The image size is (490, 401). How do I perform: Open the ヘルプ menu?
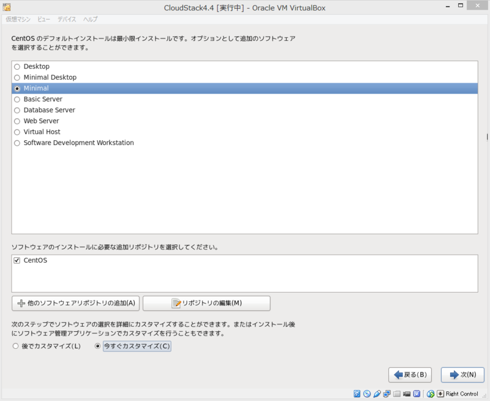click(x=89, y=19)
